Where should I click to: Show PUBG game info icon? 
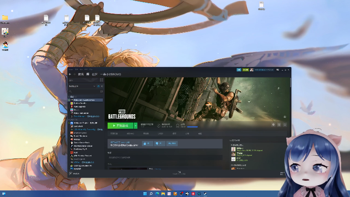click(x=279, y=125)
